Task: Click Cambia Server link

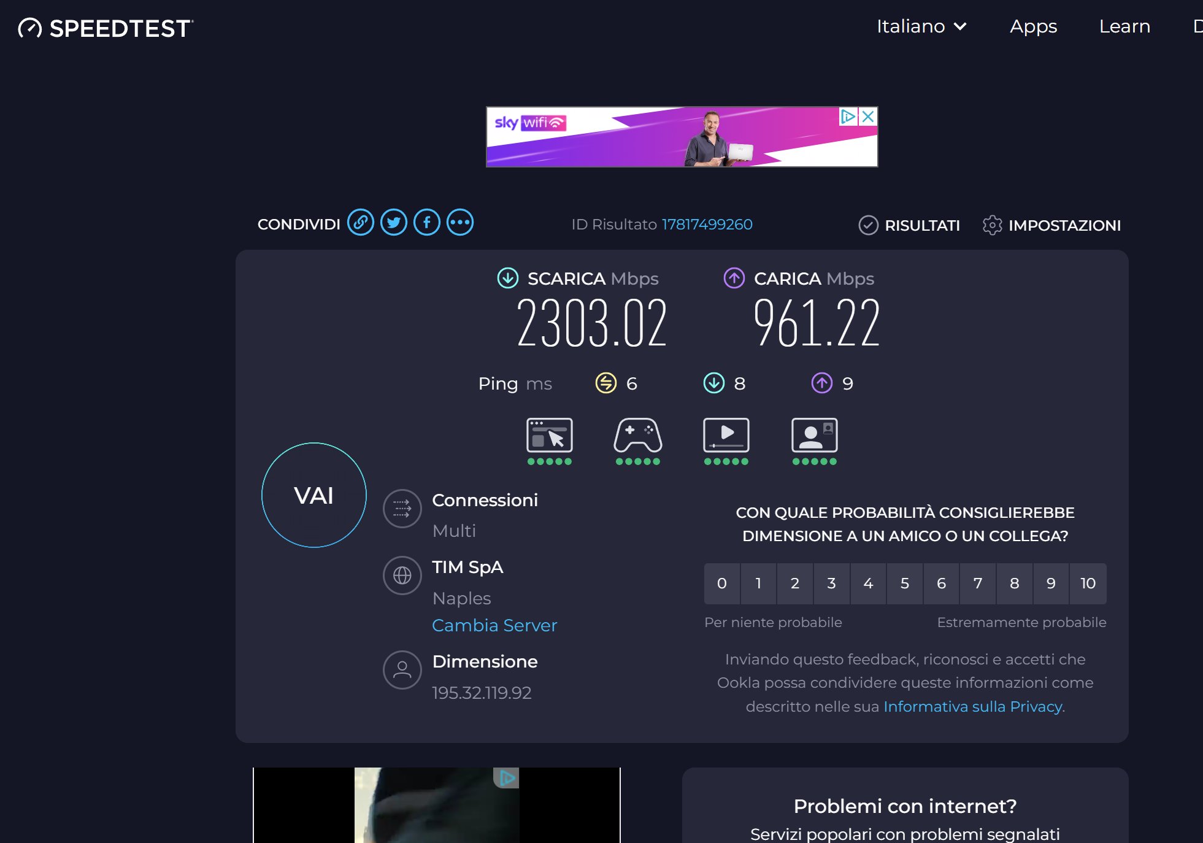Action: 494,625
